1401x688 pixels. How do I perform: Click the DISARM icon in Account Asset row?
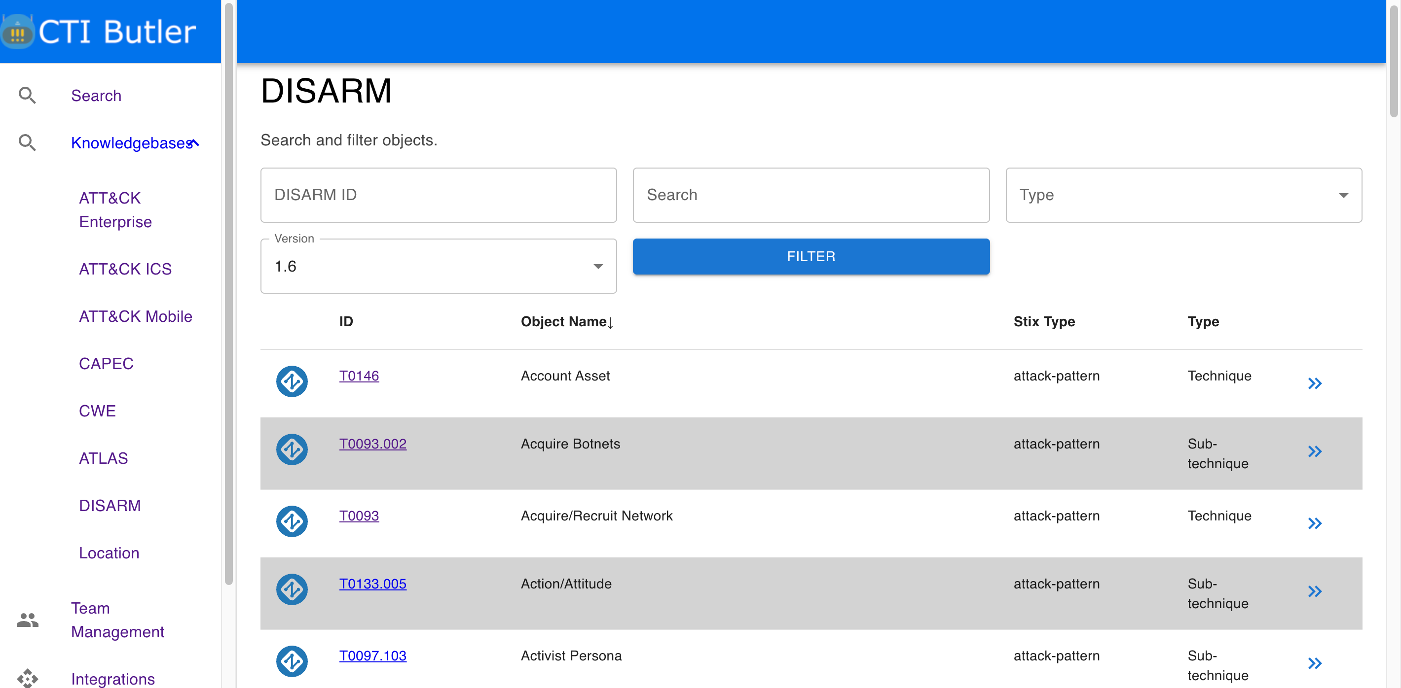click(292, 381)
